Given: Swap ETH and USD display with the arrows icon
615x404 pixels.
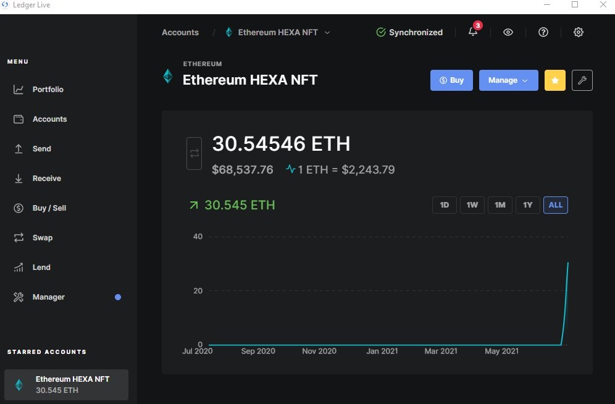Looking at the screenshot, I should pyautogui.click(x=194, y=153).
